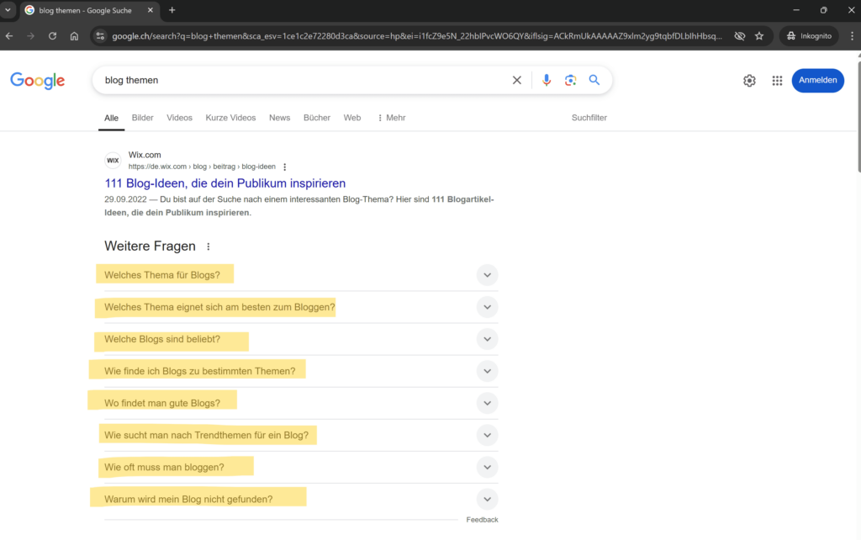Open Google Lens image search icon

coord(570,80)
